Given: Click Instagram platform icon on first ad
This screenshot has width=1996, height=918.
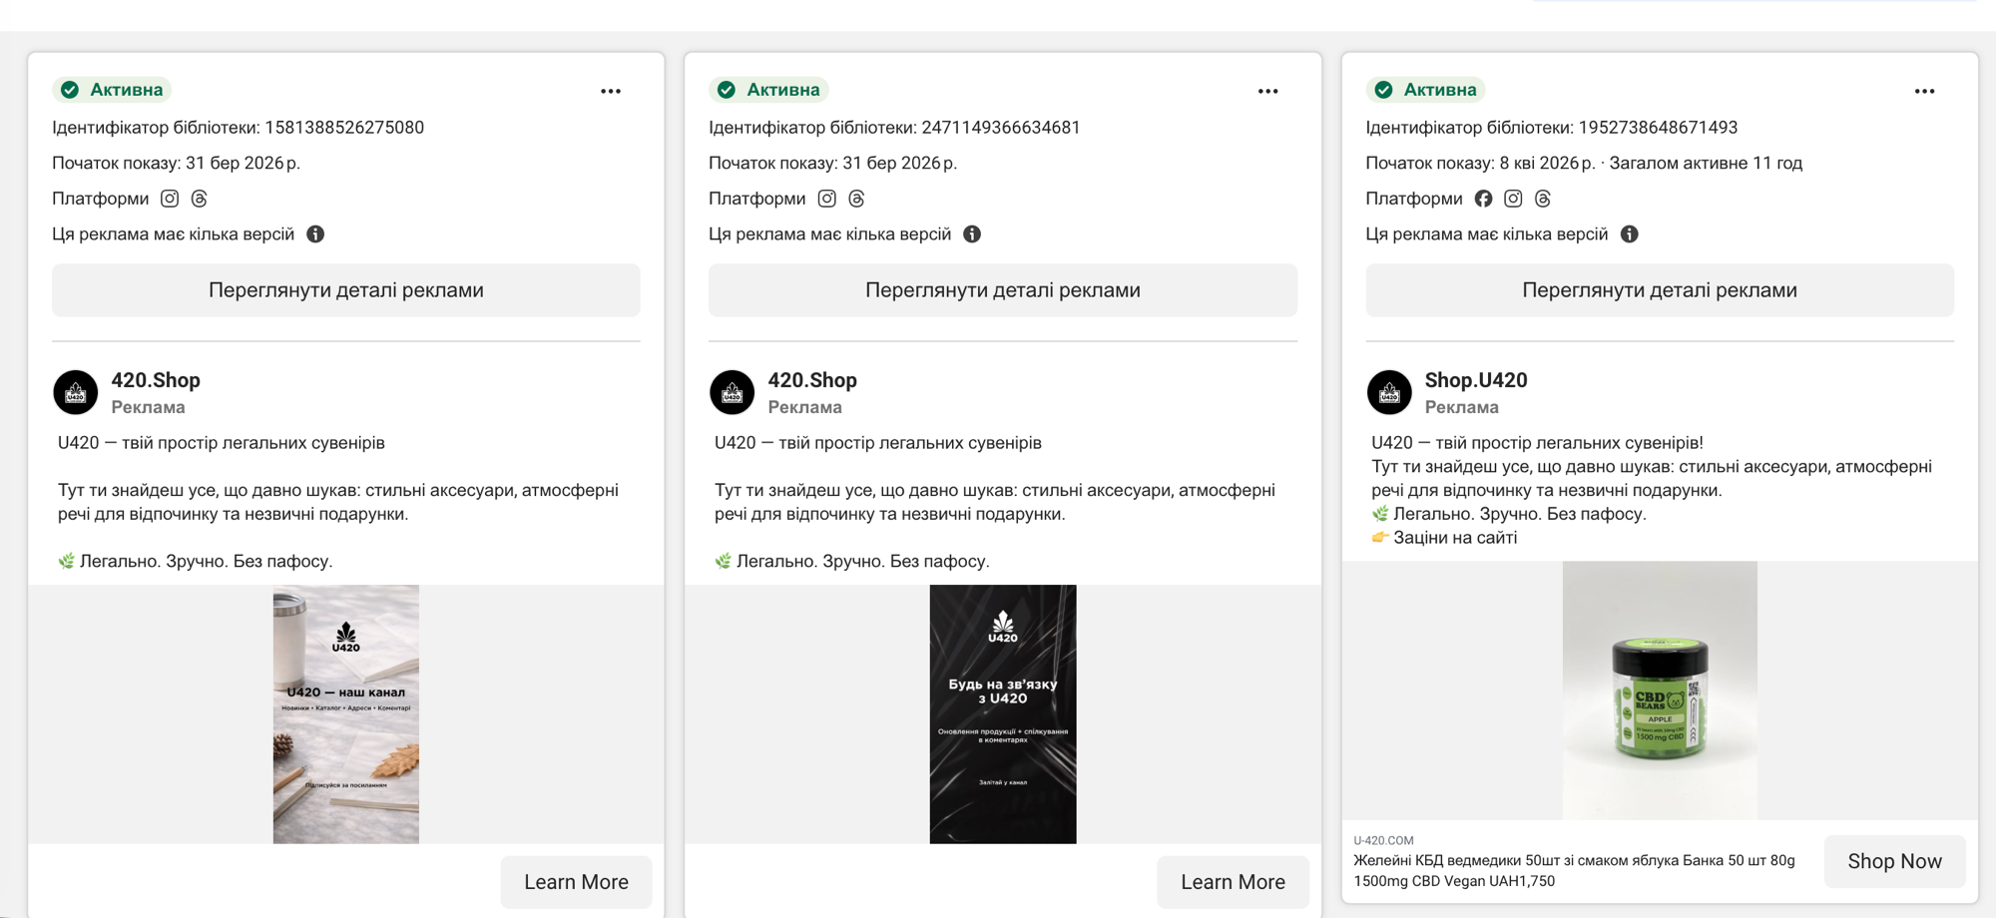Looking at the screenshot, I should click(170, 199).
